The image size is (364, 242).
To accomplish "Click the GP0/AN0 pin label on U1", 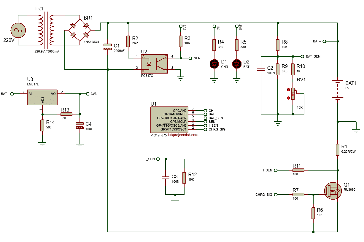I will pos(179,111).
